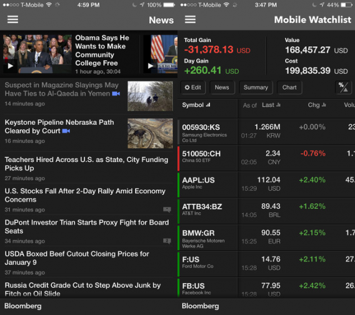Open comments icon on U.S. Stocks Fall story
This screenshot has width=355, height=315.
pos(167,209)
